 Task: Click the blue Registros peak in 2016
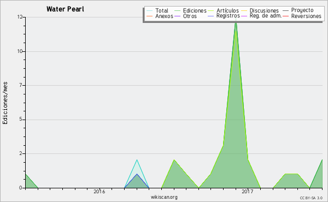137,174
